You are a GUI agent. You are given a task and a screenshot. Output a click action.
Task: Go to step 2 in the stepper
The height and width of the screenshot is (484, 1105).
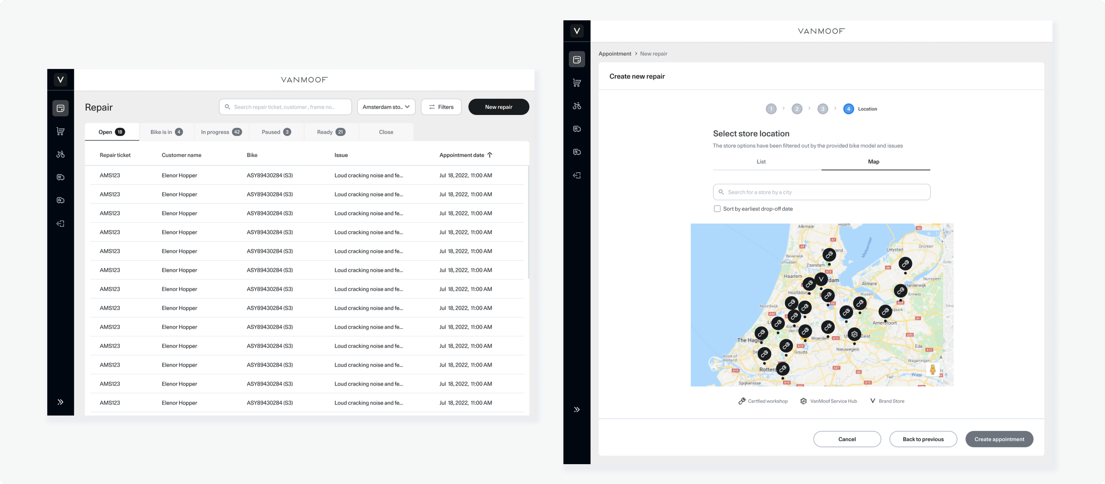[796, 109]
